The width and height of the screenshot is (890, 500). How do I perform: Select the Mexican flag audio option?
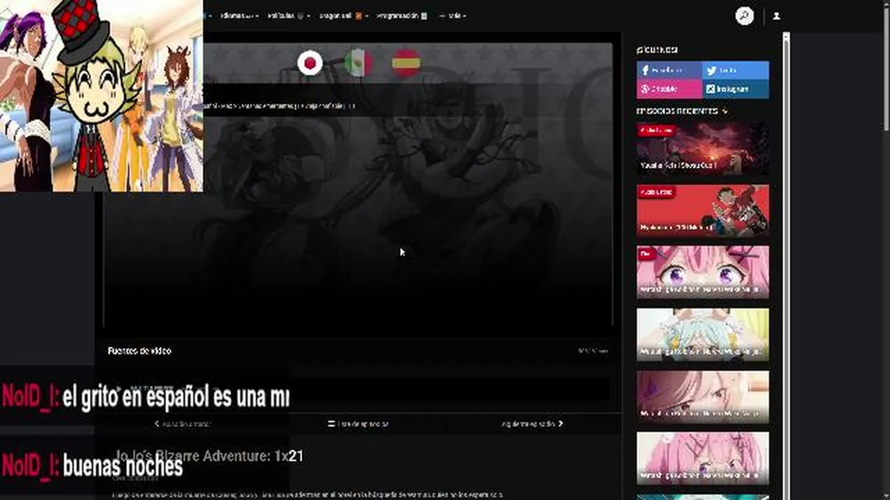point(359,63)
